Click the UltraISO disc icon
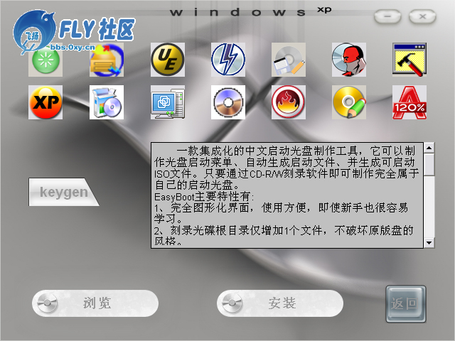Viewport: 455px width, 341px height. (228, 102)
